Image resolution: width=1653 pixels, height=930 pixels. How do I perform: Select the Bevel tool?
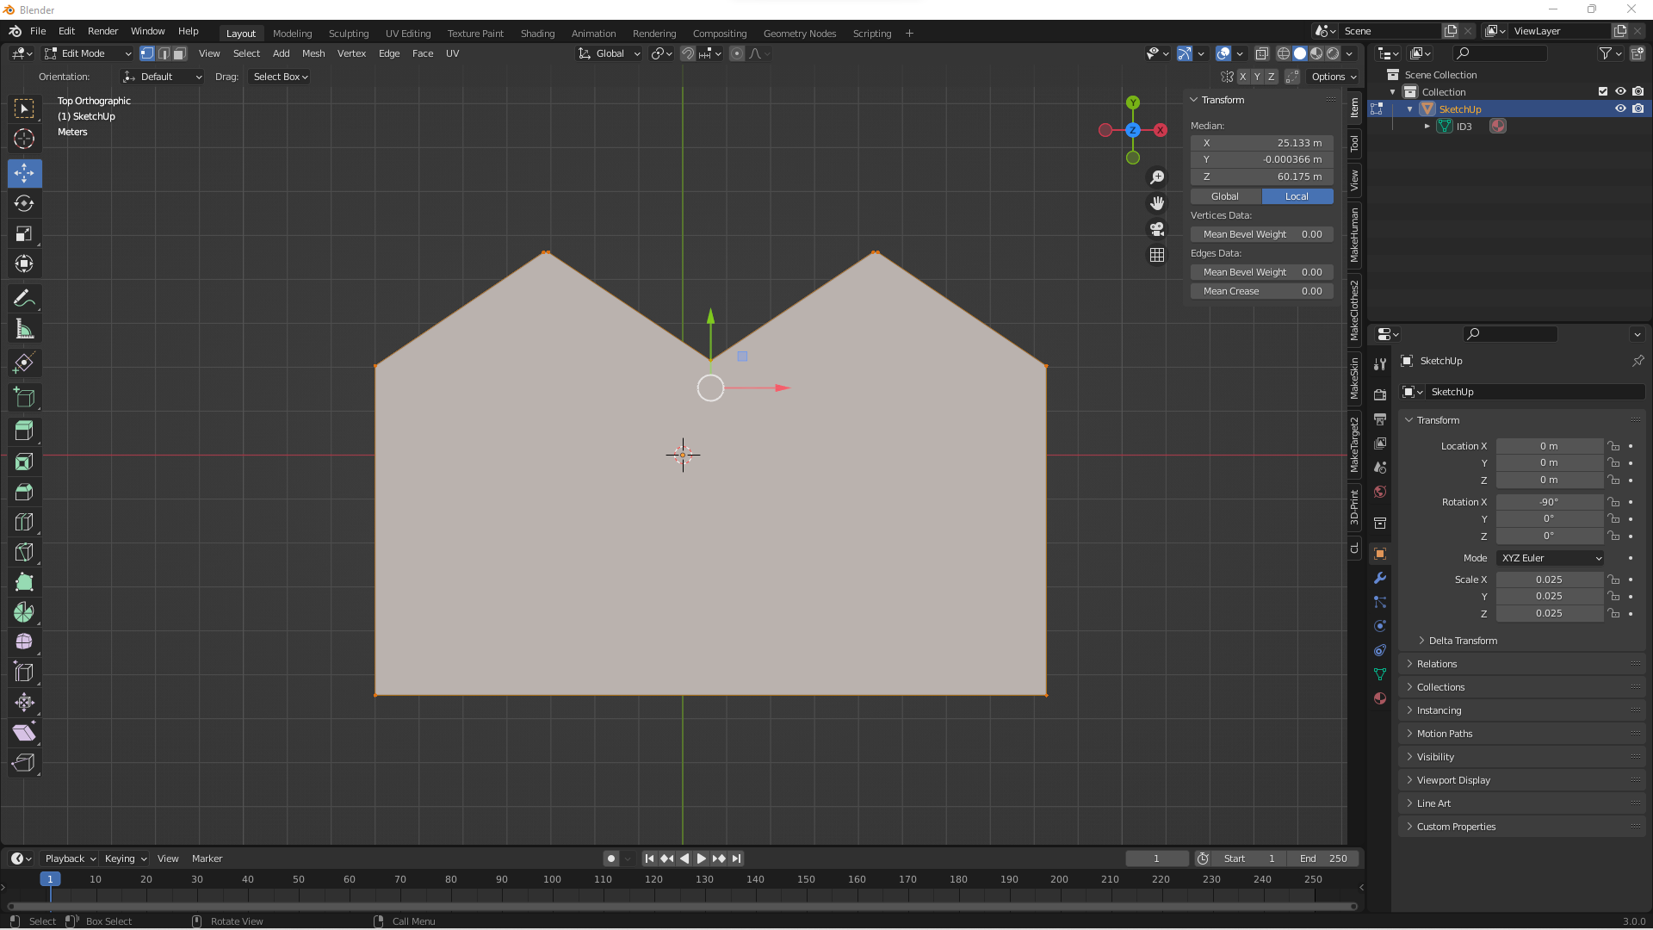pyautogui.click(x=24, y=492)
